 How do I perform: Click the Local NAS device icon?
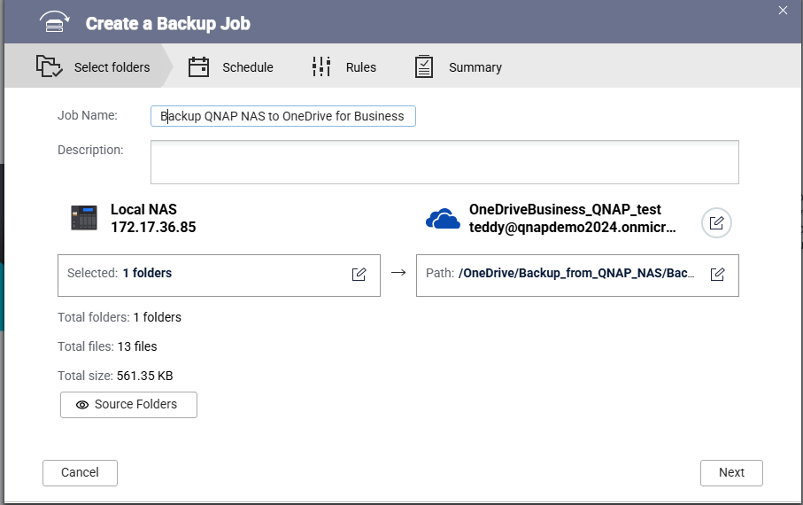pos(84,218)
